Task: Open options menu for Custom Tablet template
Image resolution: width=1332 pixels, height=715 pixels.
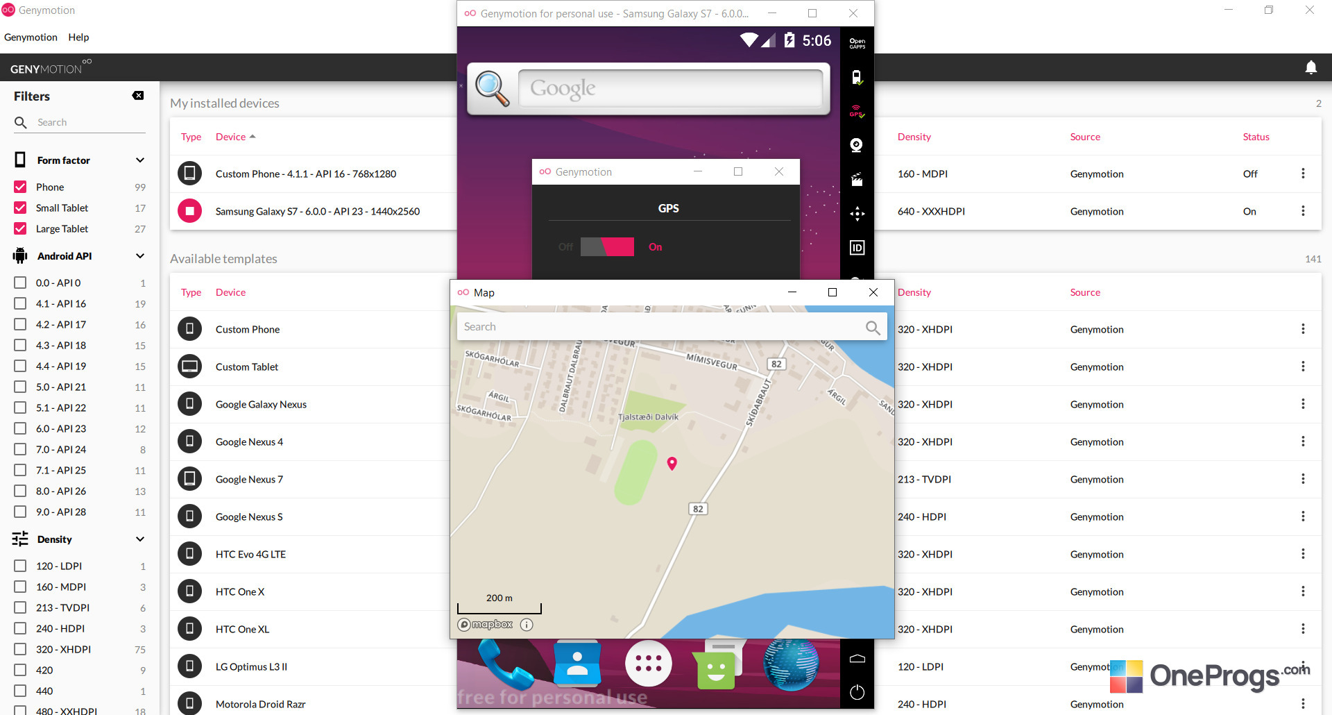Action: 1303,367
